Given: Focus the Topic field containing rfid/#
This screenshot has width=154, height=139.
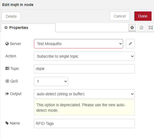Looking at the screenshot, I should pyautogui.click(x=84, y=69).
